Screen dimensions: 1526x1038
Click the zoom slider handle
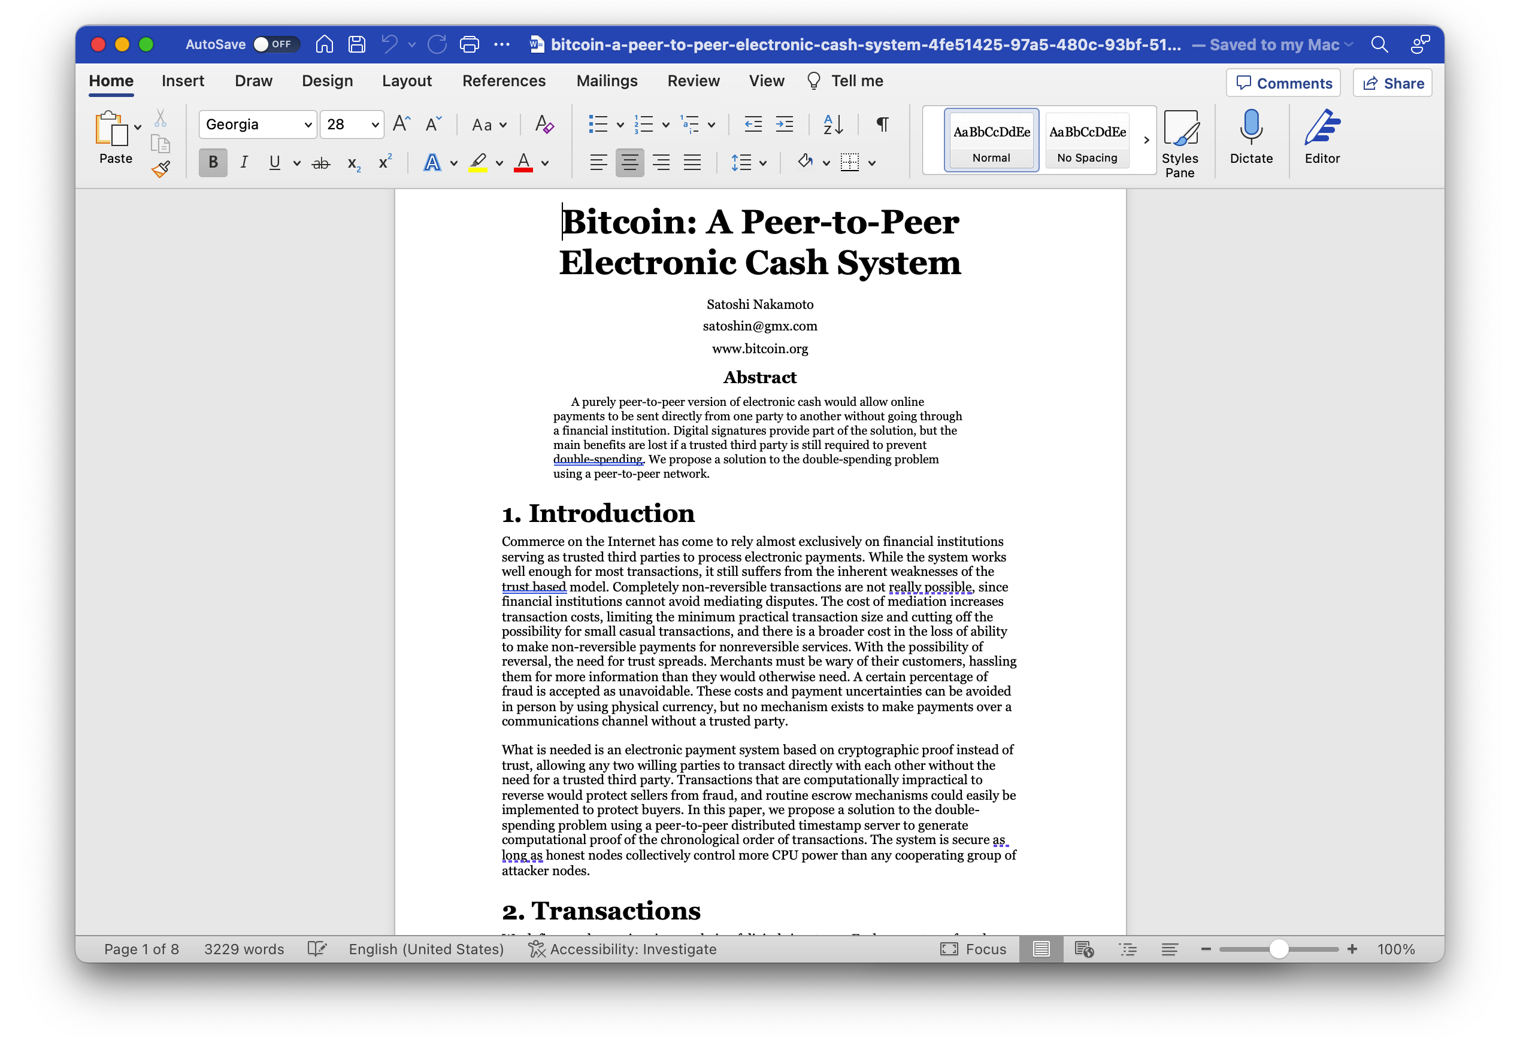pos(1278,949)
